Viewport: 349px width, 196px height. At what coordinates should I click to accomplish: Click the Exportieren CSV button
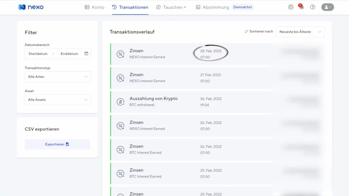pyautogui.click(x=57, y=144)
